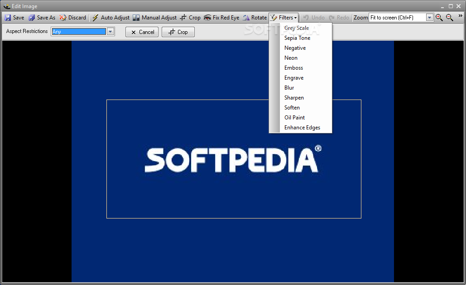Apply the Soften filter
Viewport: 466px width, 285px height.
[x=300, y=108]
